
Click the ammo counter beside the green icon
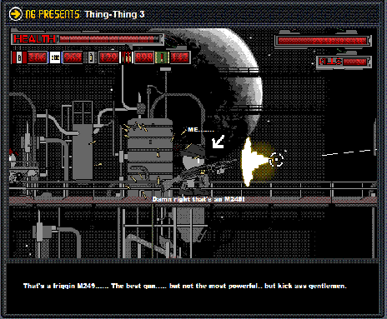pos(180,57)
